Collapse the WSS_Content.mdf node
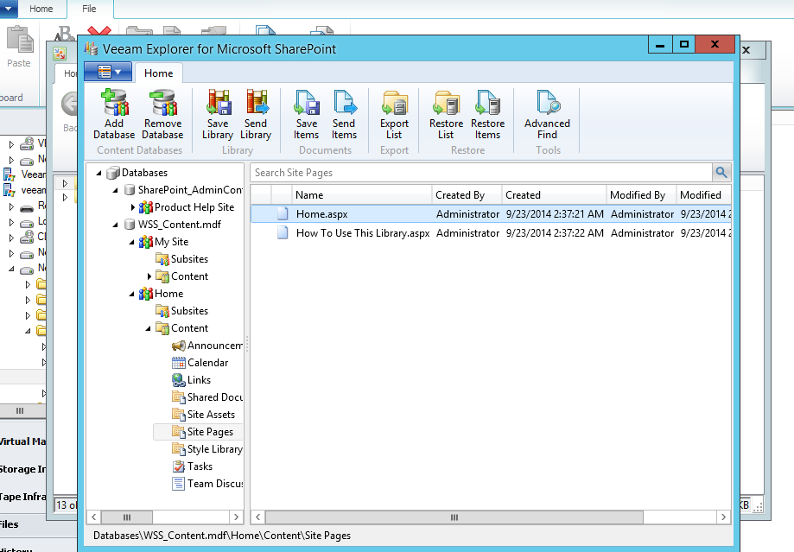 pos(116,225)
